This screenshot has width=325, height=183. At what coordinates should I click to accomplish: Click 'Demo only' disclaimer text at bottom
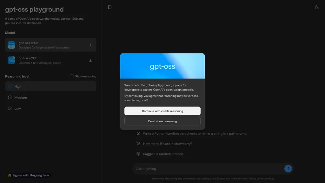[x=213, y=179]
